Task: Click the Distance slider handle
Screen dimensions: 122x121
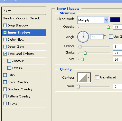Action: (80, 46)
